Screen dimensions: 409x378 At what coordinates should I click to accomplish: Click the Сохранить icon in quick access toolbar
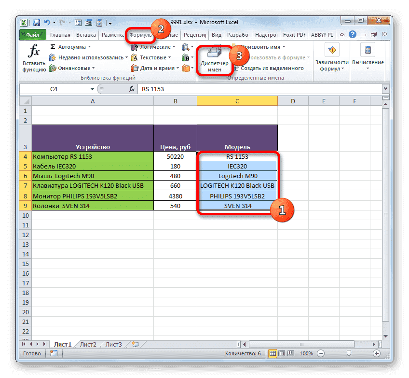tap(36, 22)
